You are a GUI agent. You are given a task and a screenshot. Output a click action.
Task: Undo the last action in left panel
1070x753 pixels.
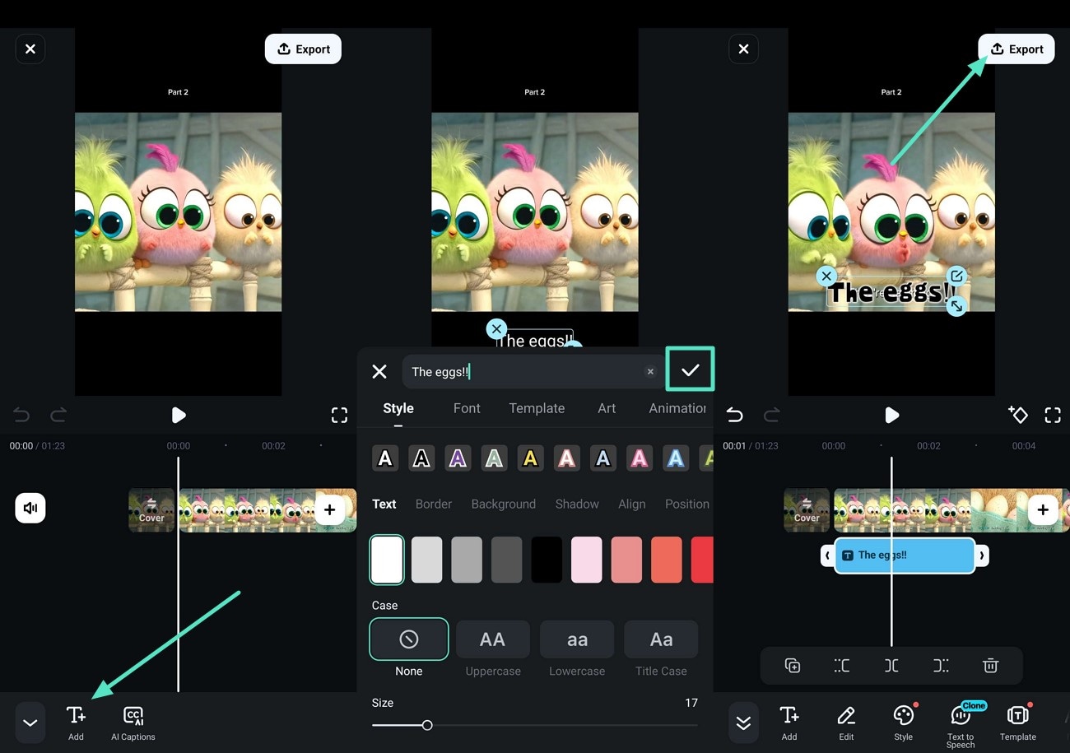click(21, 416)
